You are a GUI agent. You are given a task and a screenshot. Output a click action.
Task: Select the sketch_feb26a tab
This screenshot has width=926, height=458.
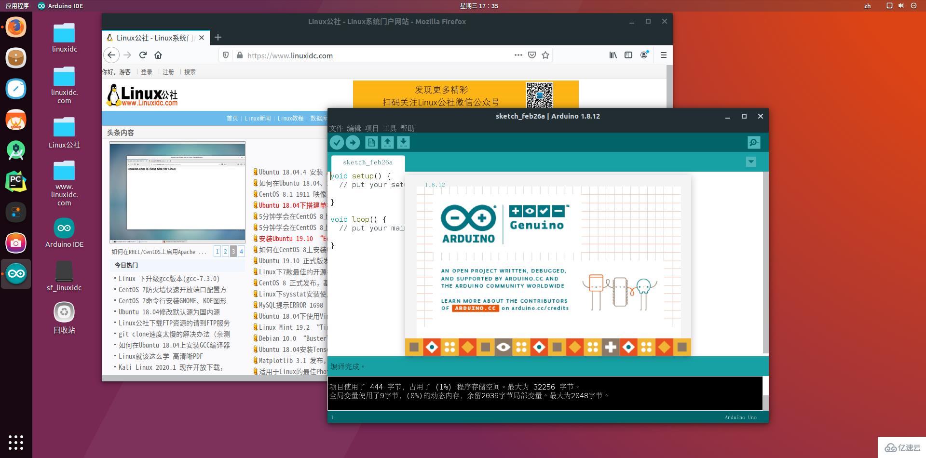[368, 162]
